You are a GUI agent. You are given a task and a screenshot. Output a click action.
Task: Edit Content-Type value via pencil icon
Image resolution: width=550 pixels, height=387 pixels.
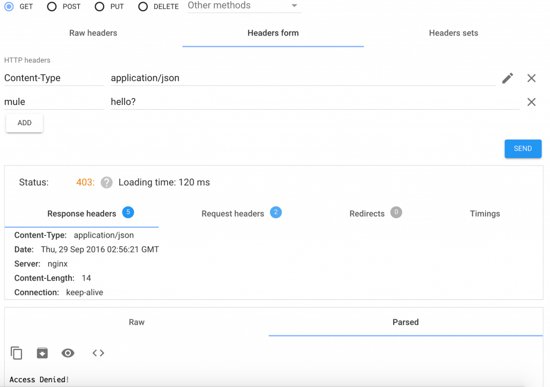(507, 78)
